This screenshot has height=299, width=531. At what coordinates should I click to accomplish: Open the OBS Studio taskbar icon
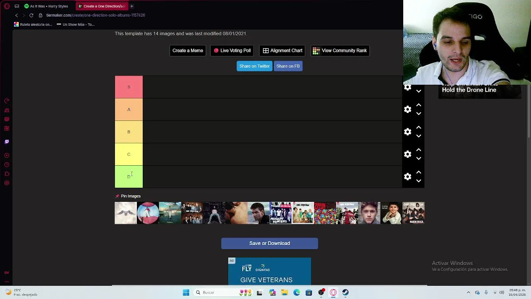[x=321, y=292]
